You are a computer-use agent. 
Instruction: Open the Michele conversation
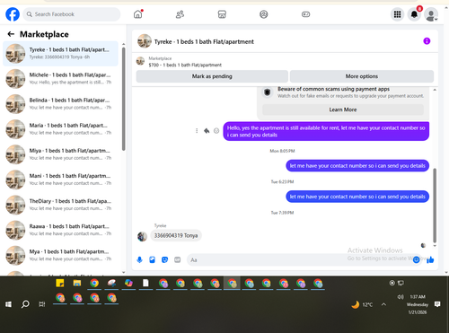tap(60, 79)
